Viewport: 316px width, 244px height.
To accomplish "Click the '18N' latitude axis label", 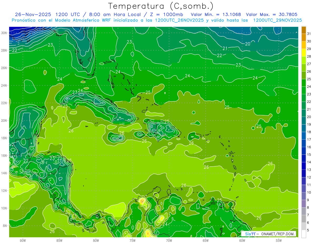I will tap(4, 138).
